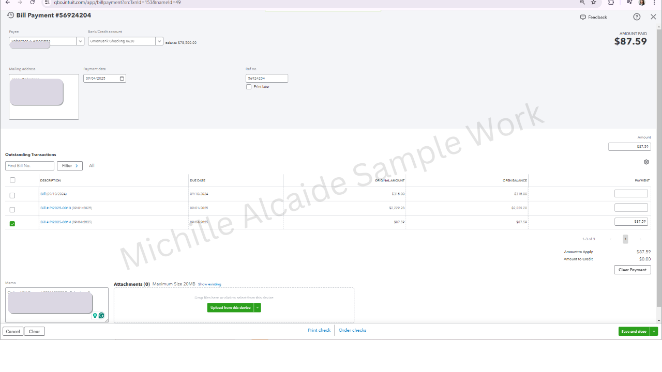Close the Bill Payment form
The height and width of the screenshot is (372, 662).
coord(653,17)
